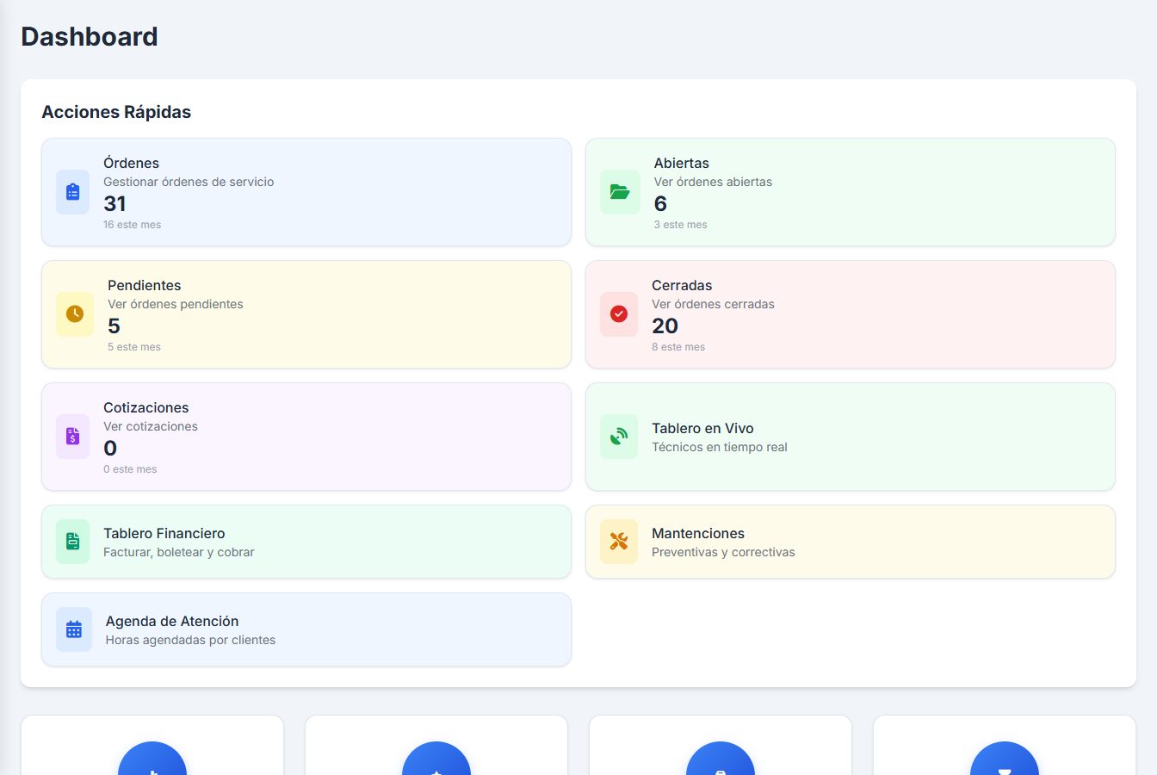The image size is (1157, 775).
Task: Select the Cotizaciones card title
Action: pos(146,407)
